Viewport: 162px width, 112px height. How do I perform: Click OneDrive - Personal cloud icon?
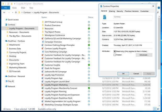click(x=6, y=76)
